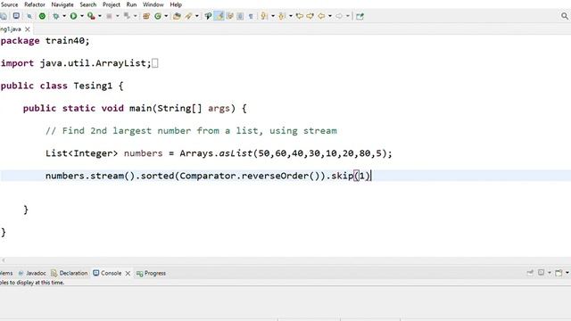Click the Search flashlight icon
Screen dimensions: 571x321
(x=188, y=16)
